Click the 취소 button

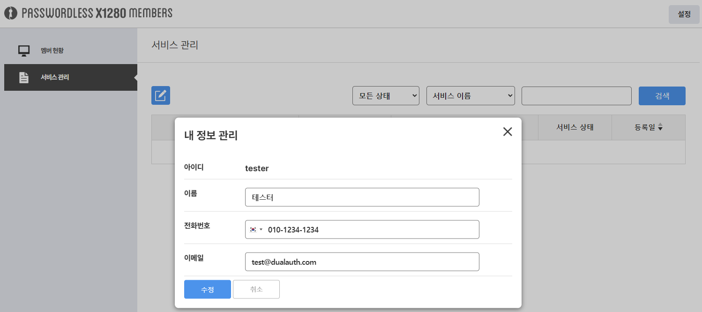pos(256,289)
